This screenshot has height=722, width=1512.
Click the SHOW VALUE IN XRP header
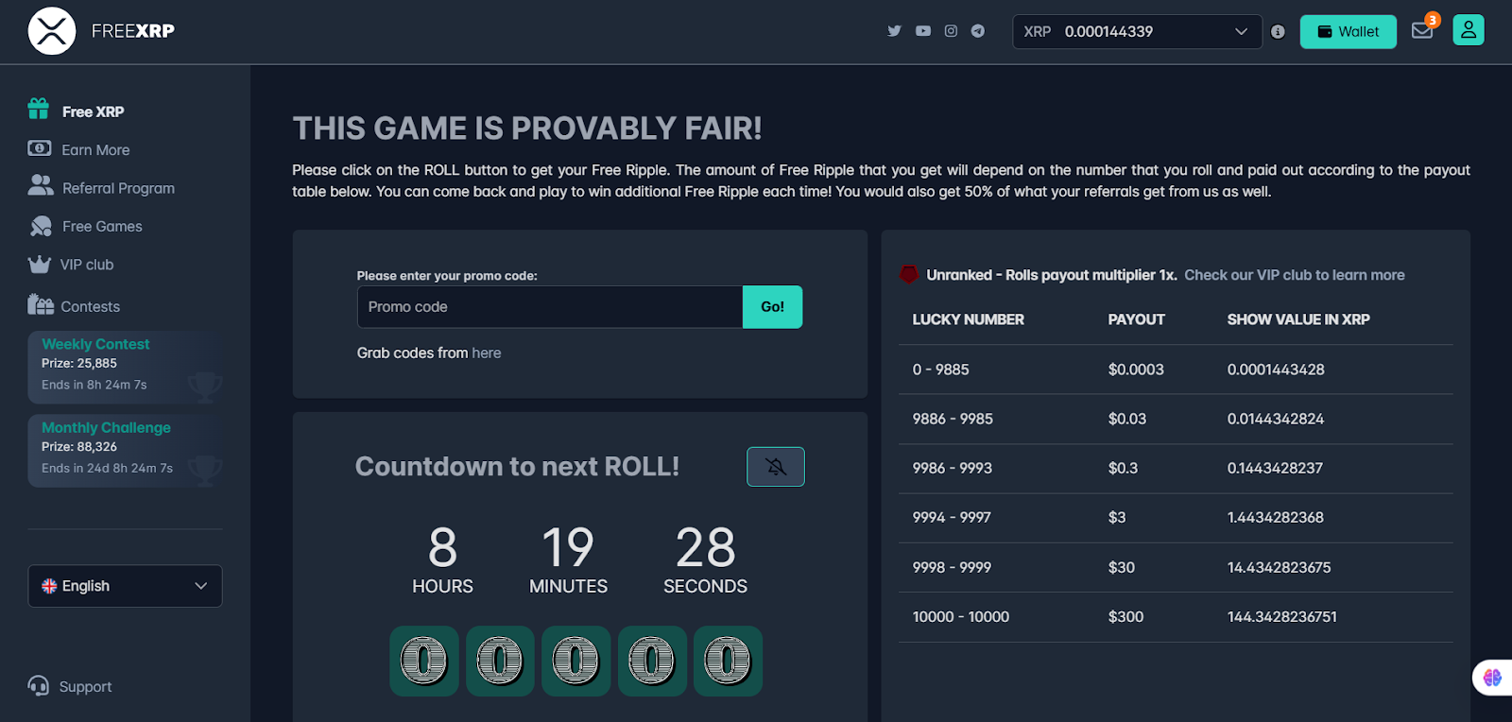click(1298, 319)
